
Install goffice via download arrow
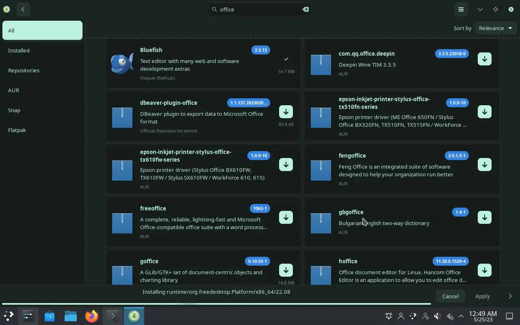pos(286,270)
